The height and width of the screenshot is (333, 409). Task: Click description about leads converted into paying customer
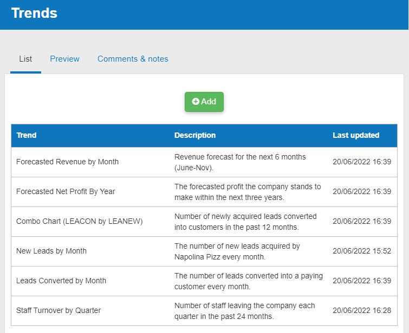(x=249, y=281)
